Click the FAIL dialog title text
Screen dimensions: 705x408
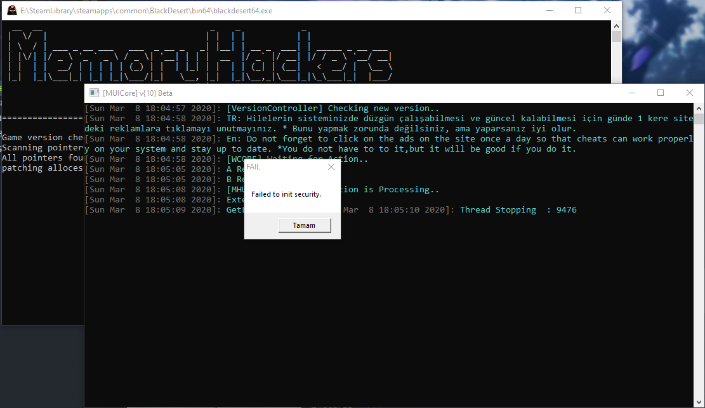(x=253, y=167)
